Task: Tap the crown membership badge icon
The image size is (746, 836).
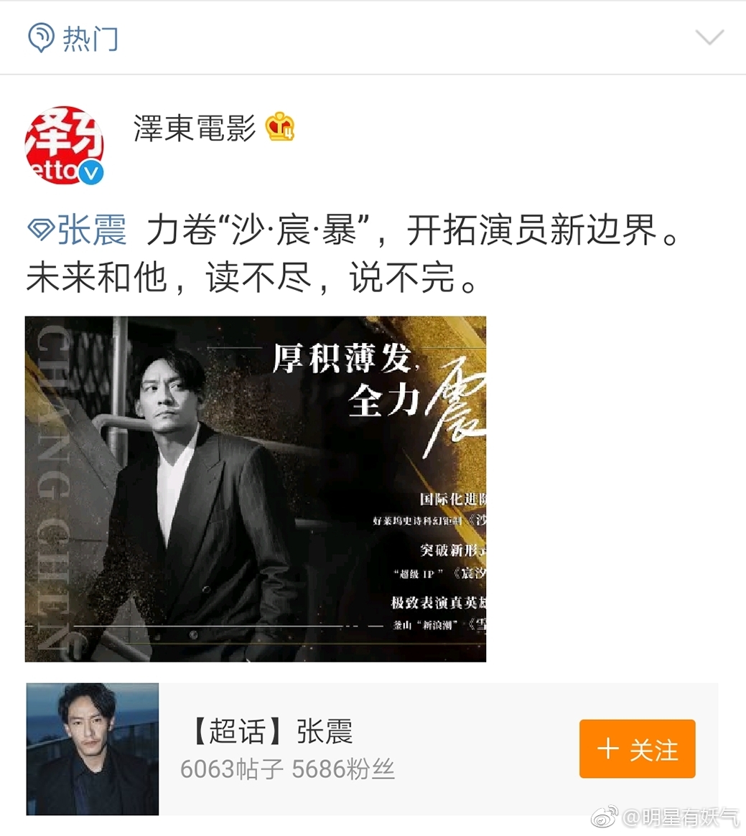Action: tap(281, 127)
